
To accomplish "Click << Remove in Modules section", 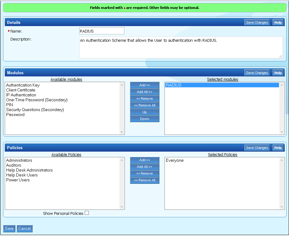I will coord(144,99).
